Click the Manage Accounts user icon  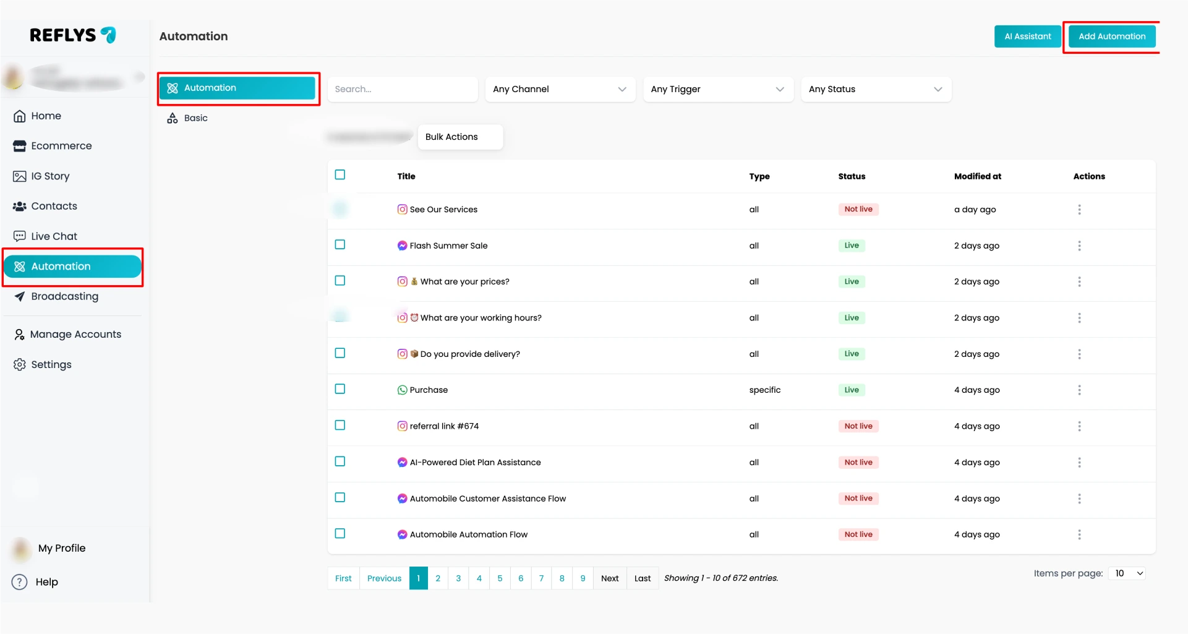[x=20, y=335]
